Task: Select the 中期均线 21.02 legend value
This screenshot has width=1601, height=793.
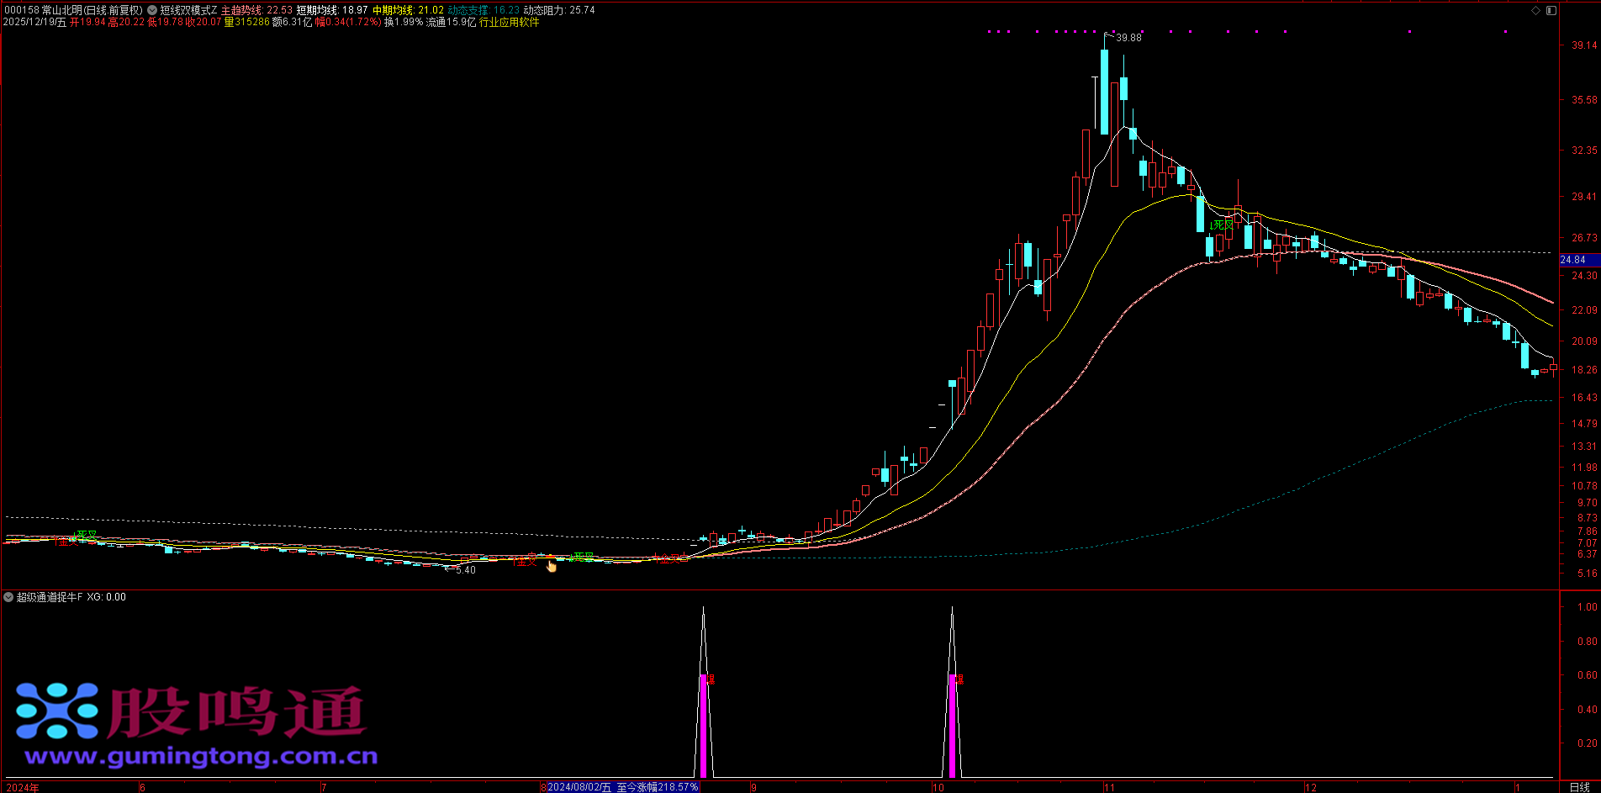Action: pyautogui.click(x=408, y=10)
